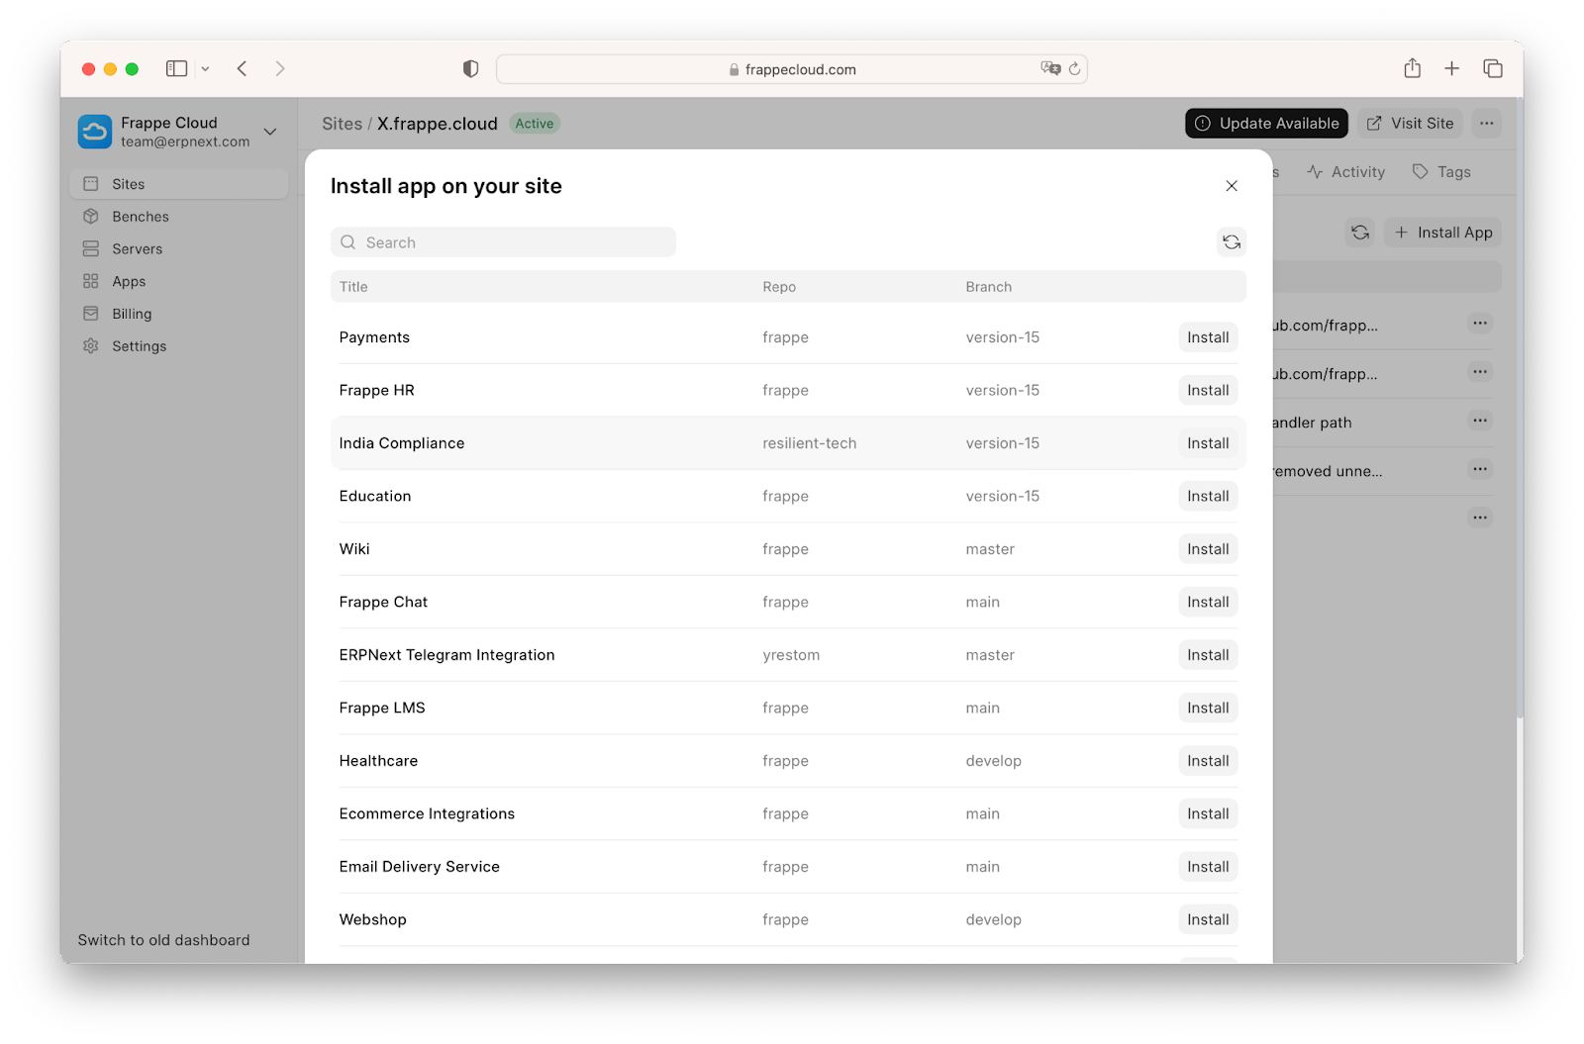Open Apps in the sidebar
Viewport: 1584px width, 1044px height.
coord(179,282)
